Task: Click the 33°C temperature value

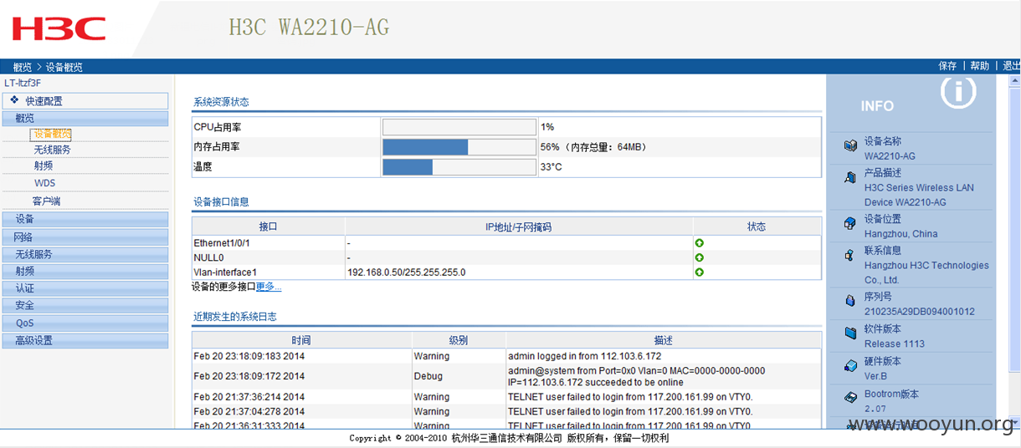Action: click(x=551, y=167)
